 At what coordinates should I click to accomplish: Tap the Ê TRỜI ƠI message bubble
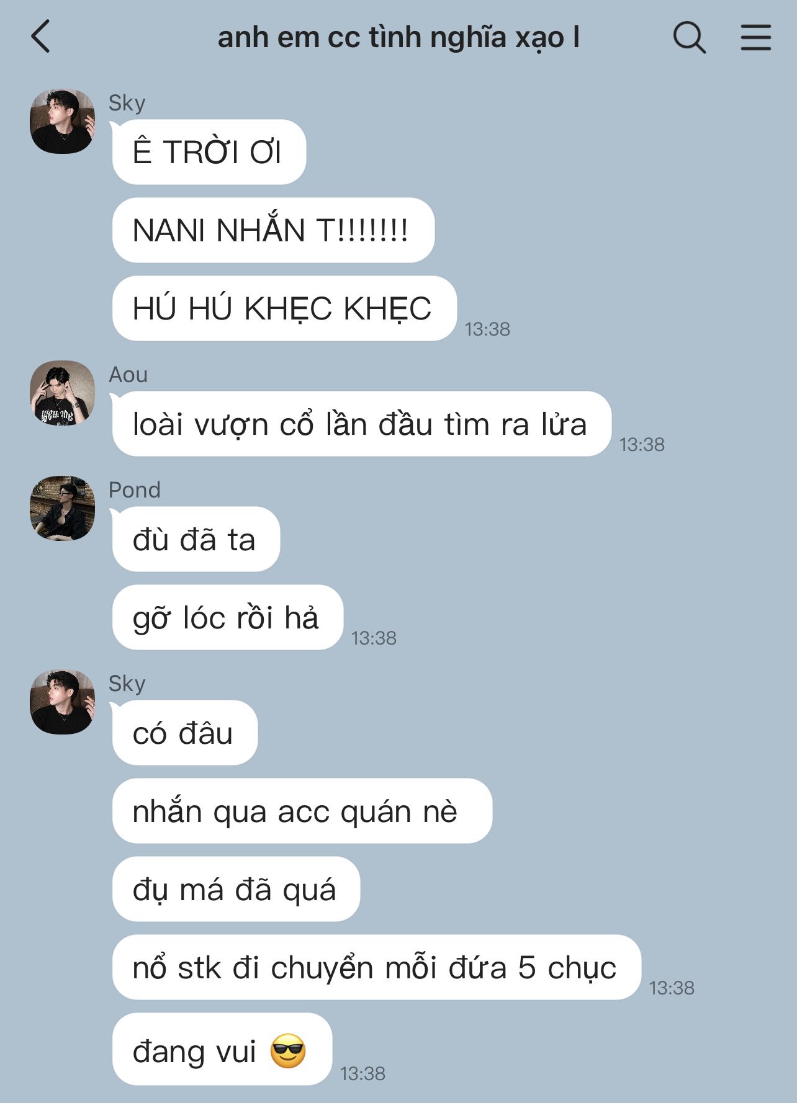[209, 152]
